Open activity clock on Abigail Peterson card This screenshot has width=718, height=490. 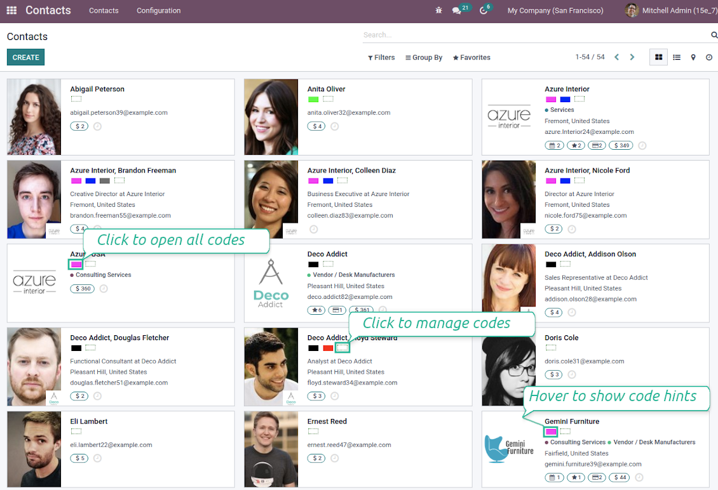tap(98, 126)
